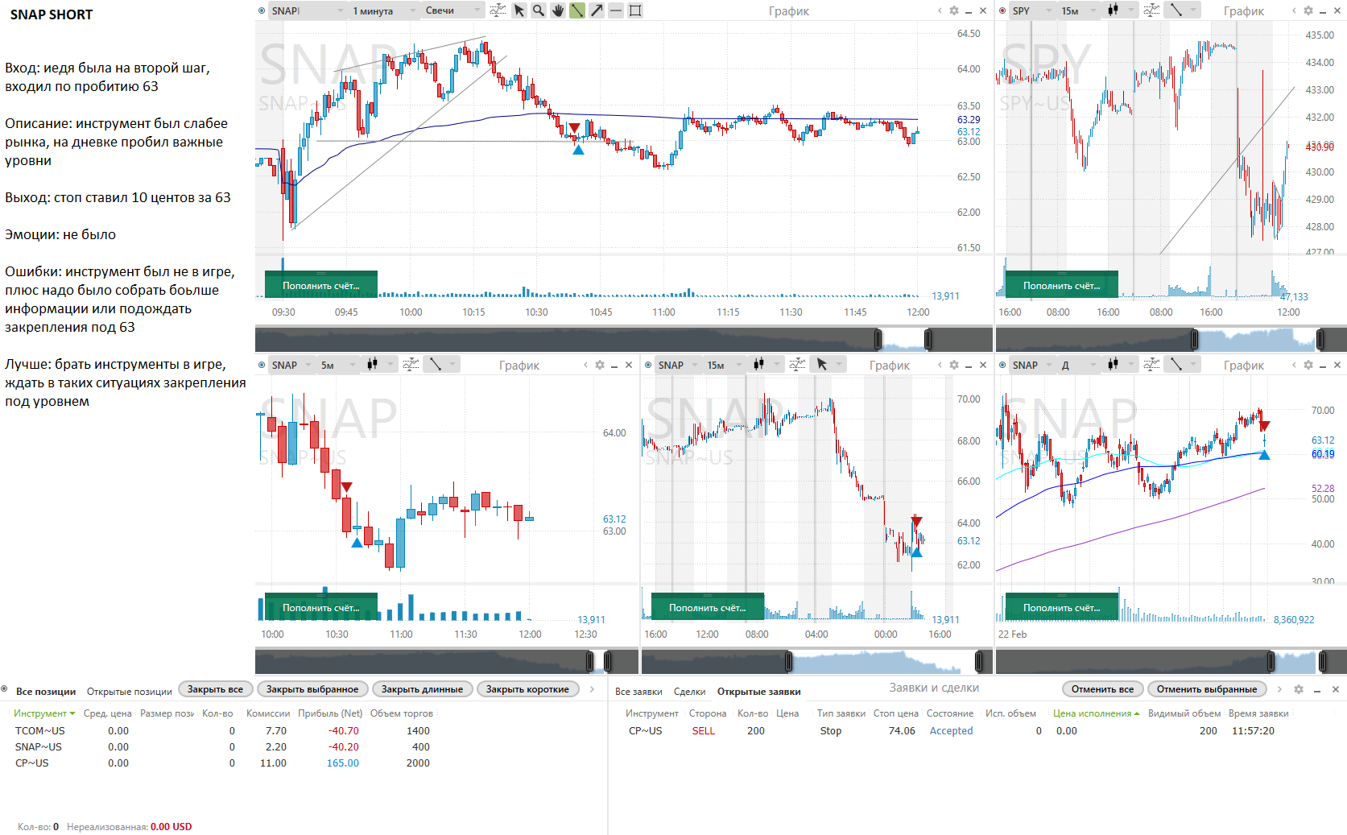Image resolution: width=1347 pixels, height=835 pixels.
Task: Select the horizontal line tool
Action: coord(615,10)
